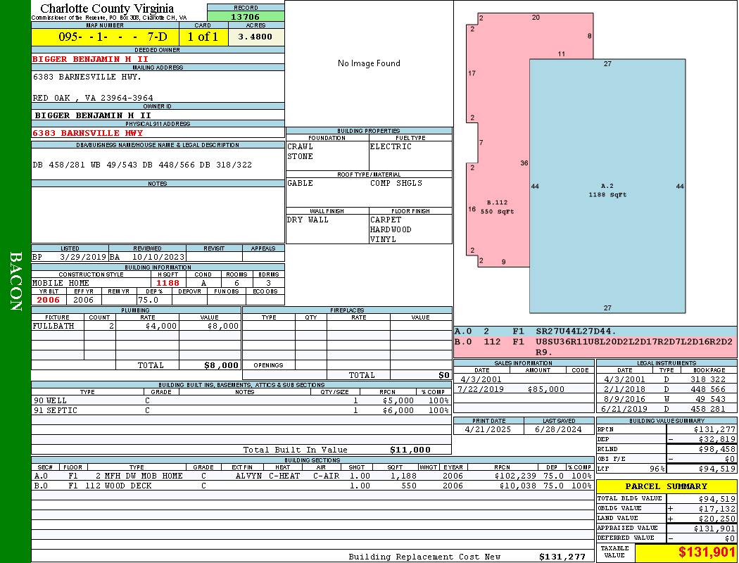
Task: Click the FULLBATH plumbing fixture row
Action: pyautogui.click(x=136, y=327)
